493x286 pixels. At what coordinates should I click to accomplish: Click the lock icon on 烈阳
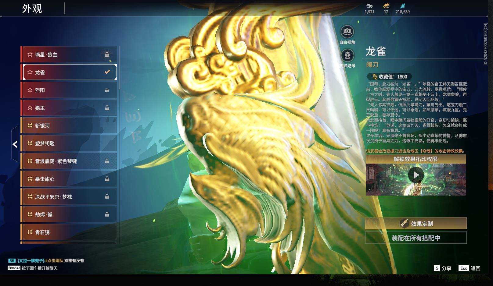tap(107, 90)
